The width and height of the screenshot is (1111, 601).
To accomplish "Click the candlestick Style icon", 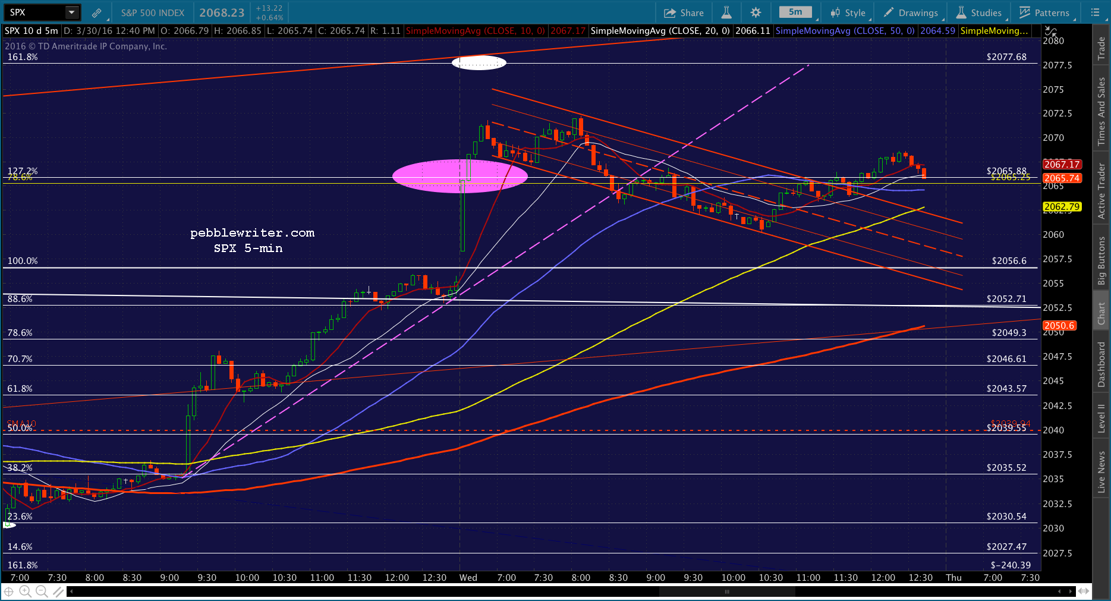I will [x=835, y=12].
